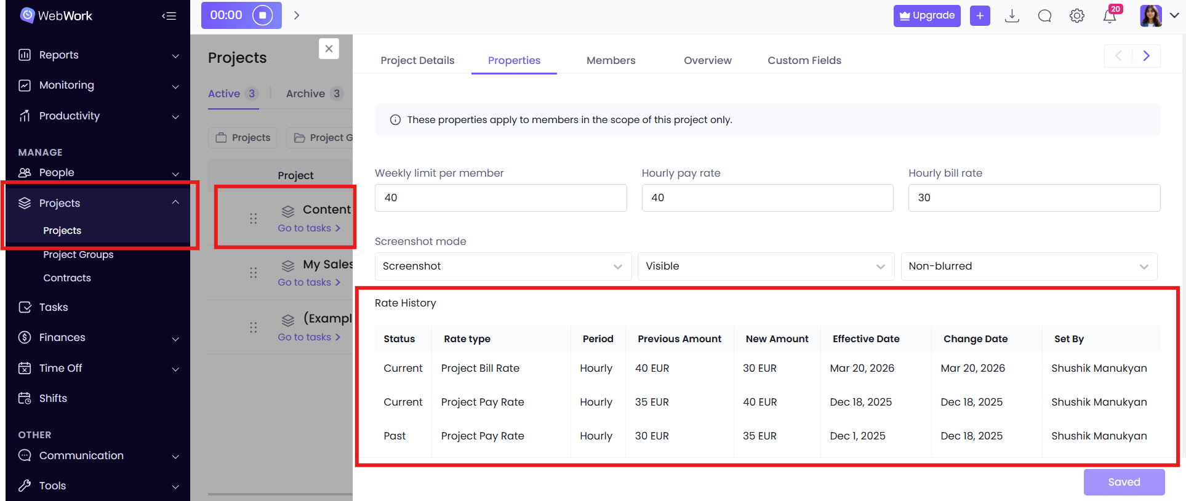This screenshot has height=501, width=1186.
Task: Switch to the Members tab
Action: point(611,60)
